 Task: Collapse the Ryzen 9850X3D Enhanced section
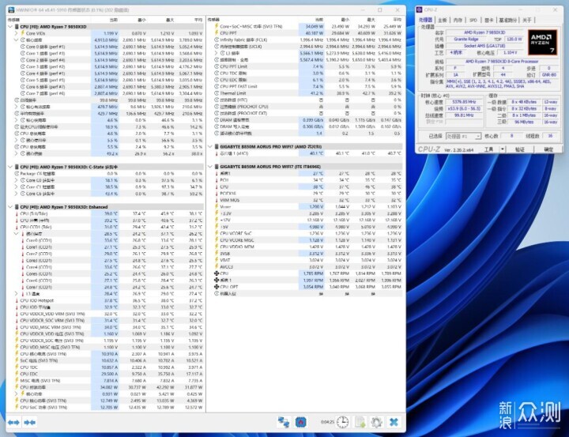click(x=10, y=207)
